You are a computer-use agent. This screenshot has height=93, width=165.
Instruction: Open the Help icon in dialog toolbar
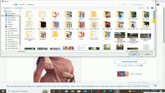pyautogui.click(x=152, y=8)
